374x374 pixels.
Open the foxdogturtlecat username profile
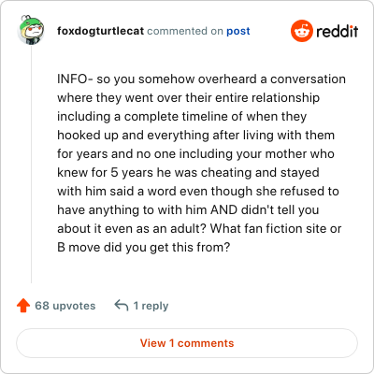click(100, 31)
